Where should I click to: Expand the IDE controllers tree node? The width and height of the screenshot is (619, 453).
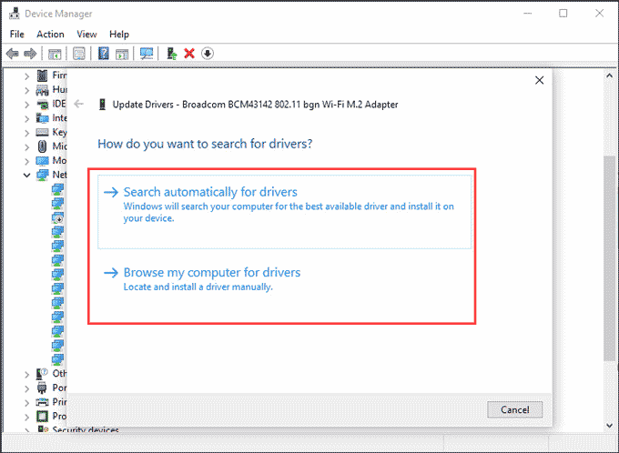point(26,105)
